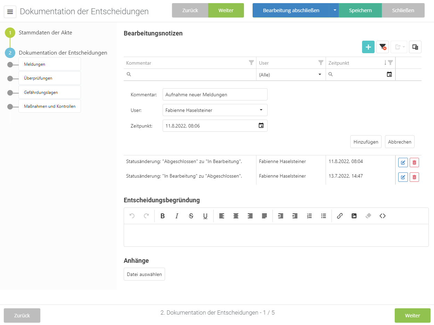
Task: Apply italic formatting in the text editor
Action: [177, 216]
